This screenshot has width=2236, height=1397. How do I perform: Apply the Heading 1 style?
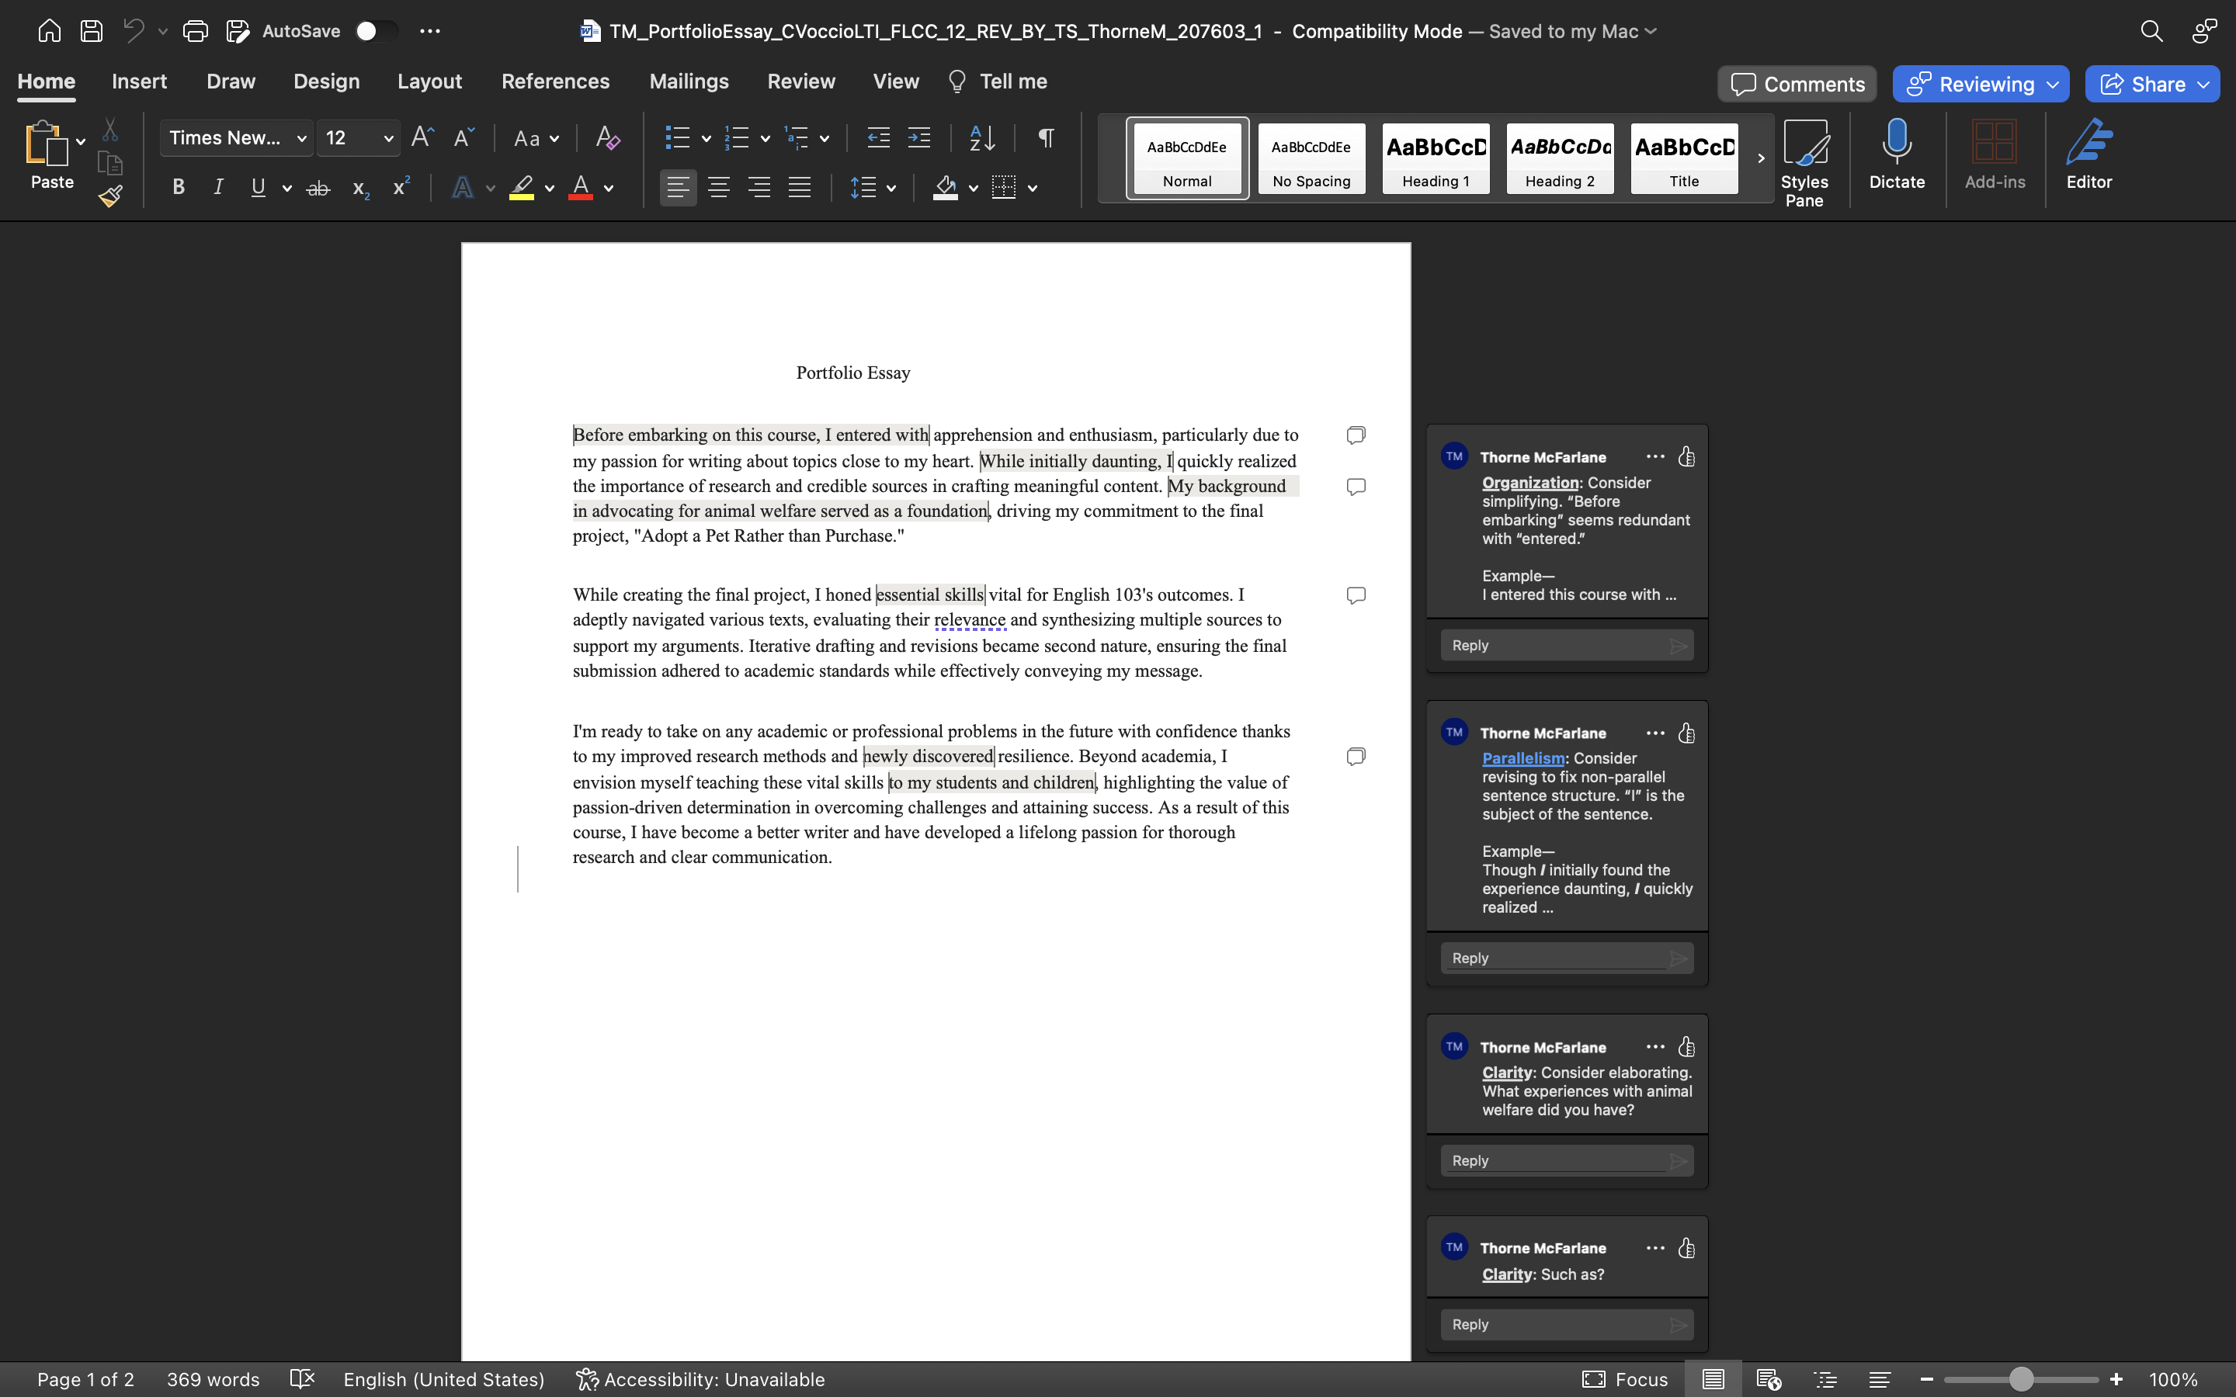pos(1435,158)
